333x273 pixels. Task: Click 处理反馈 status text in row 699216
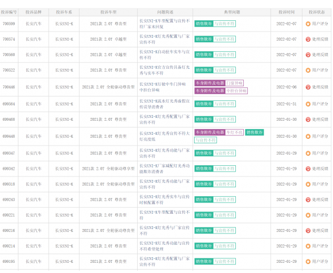[320, 231]
